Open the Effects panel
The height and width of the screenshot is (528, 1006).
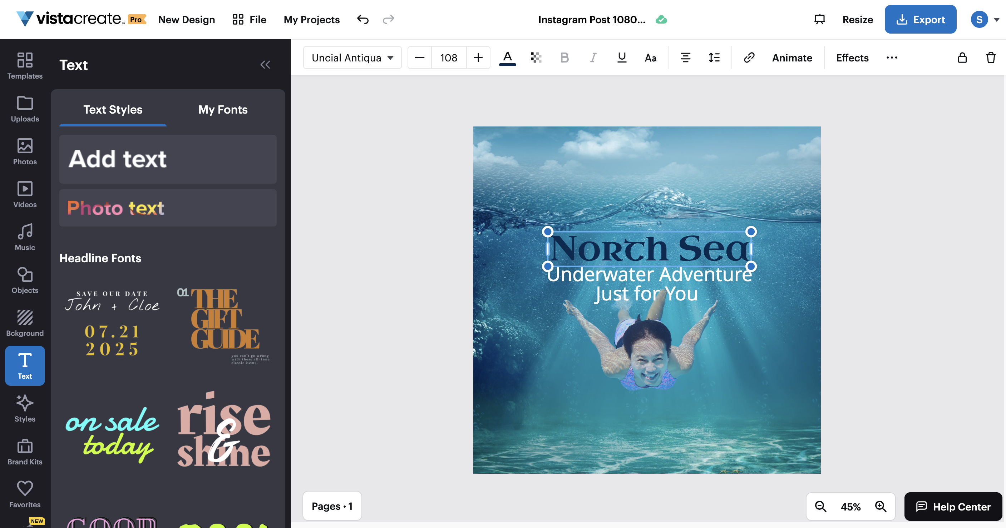[852, 58]
